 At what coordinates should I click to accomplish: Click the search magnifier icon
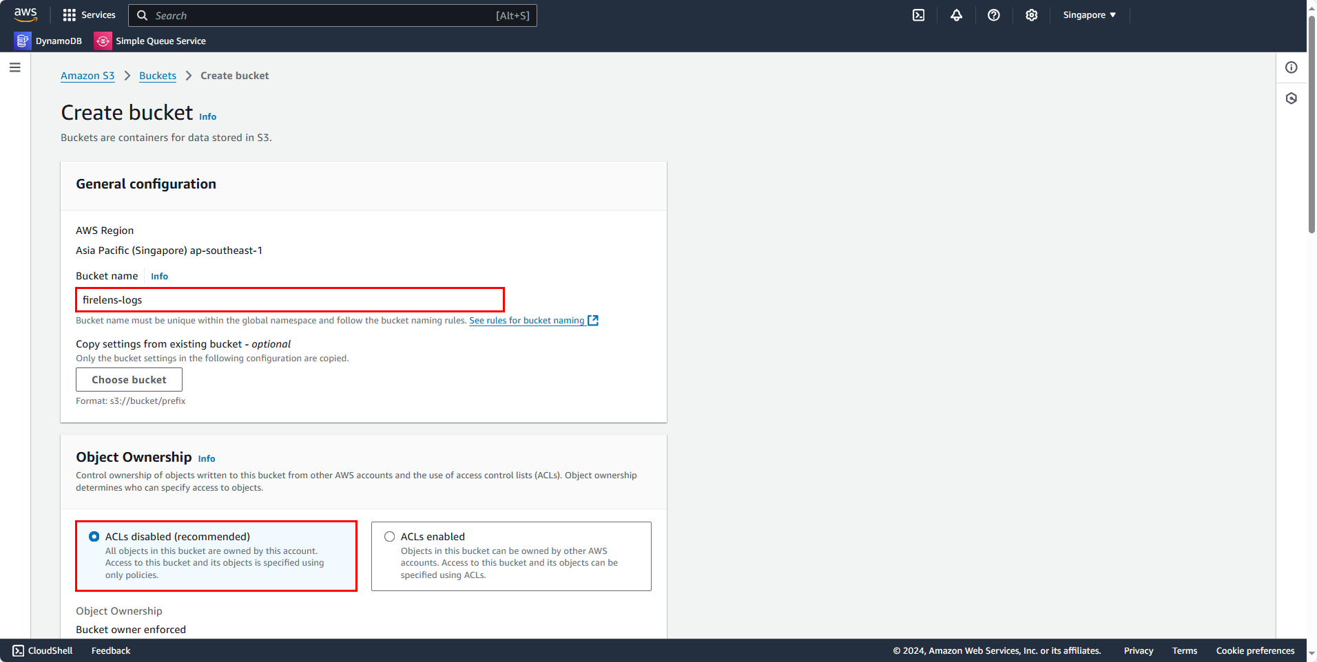[x=143, y=15]
